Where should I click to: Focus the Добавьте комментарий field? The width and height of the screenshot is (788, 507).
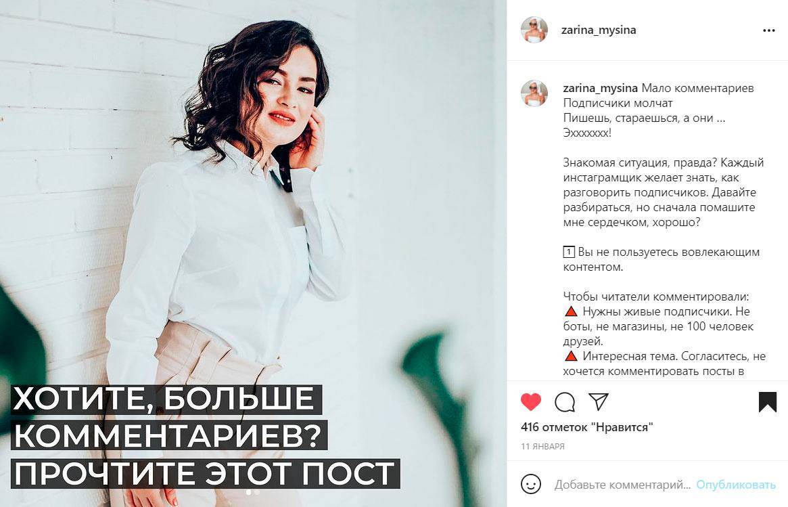622,485
